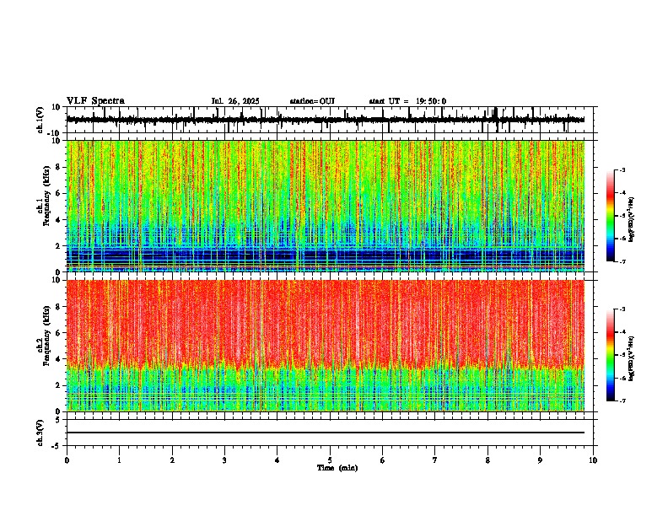Image resolution: width=668 pixels, height=516 pixels.
Task: Click the "VLF Spectra" plot title
Action: pyautogui.click(x=95, y=101)
